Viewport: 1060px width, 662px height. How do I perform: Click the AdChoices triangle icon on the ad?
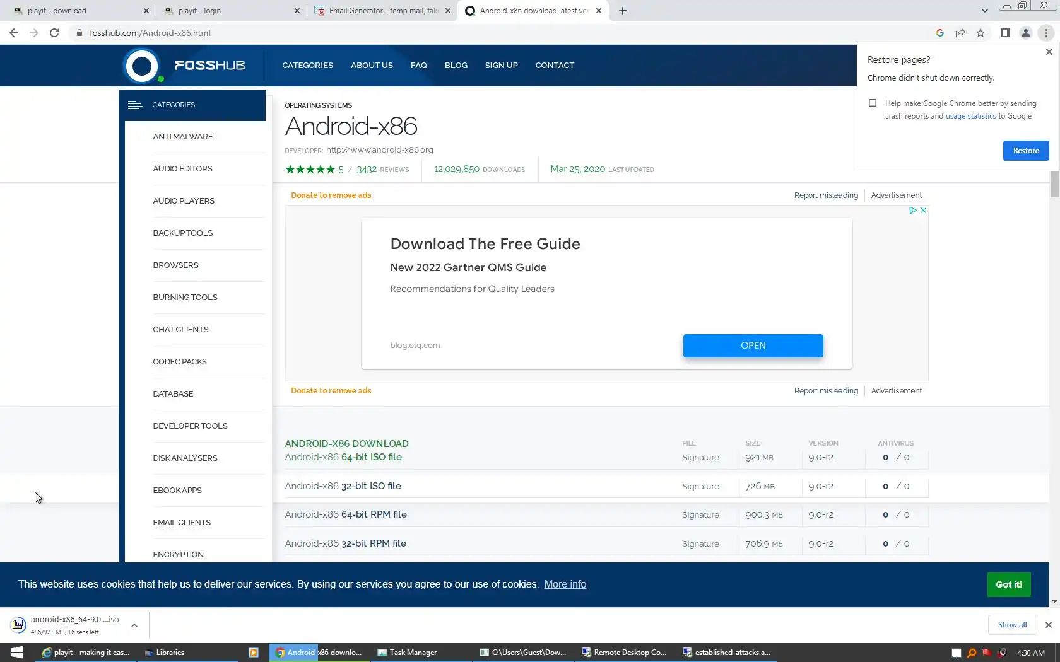pos(912,211)
